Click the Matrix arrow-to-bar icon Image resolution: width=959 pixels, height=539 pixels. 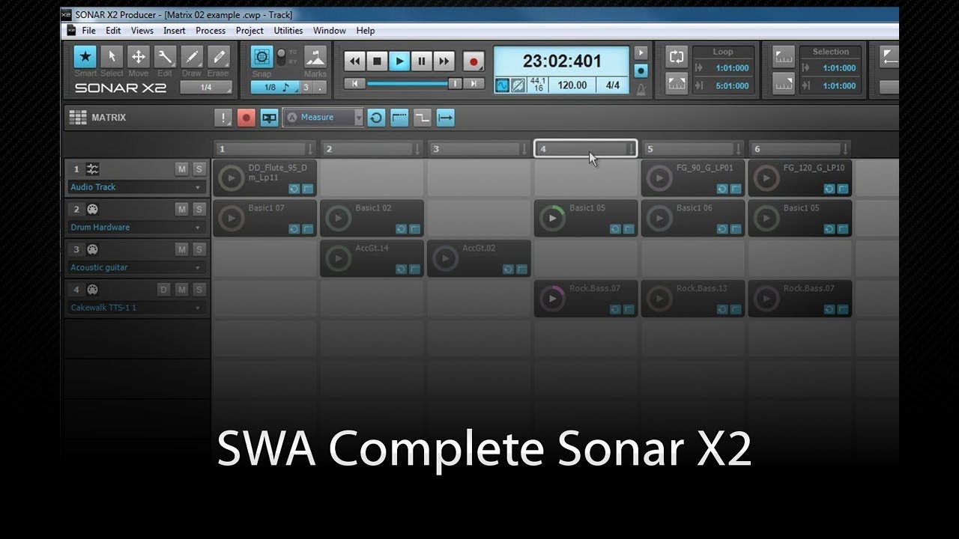pos(445,118)
